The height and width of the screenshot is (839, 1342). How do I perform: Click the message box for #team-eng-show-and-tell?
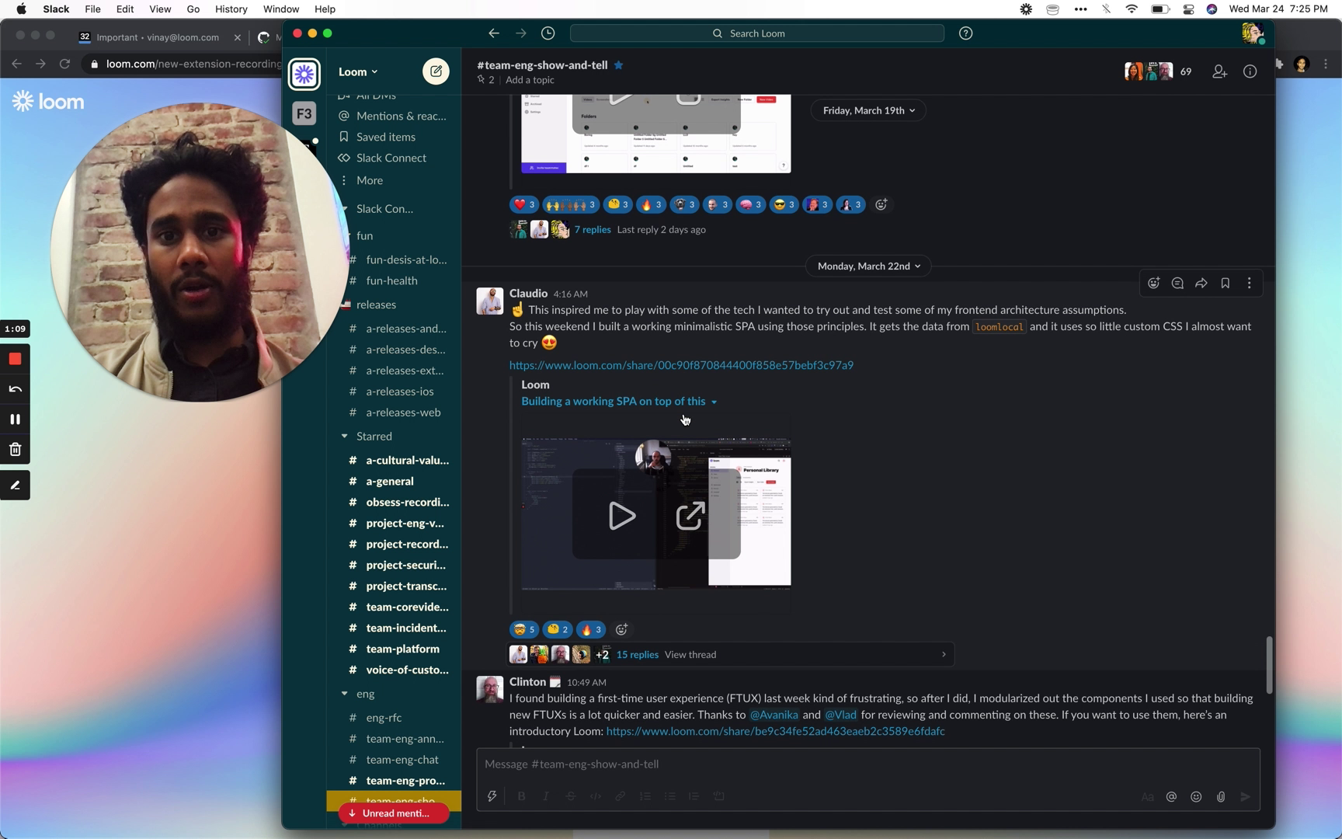pyautogui.click(x=867, y=765)
